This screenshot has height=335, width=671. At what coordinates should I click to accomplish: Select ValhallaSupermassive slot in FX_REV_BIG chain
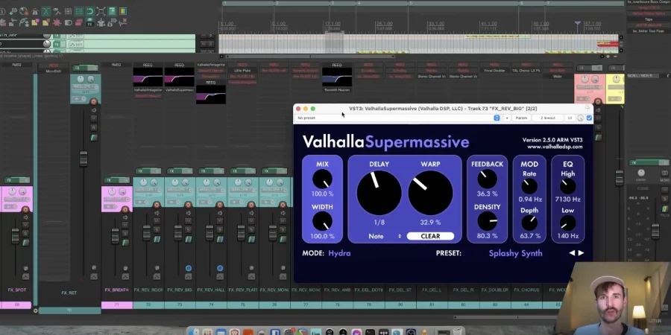pos(179,90)
